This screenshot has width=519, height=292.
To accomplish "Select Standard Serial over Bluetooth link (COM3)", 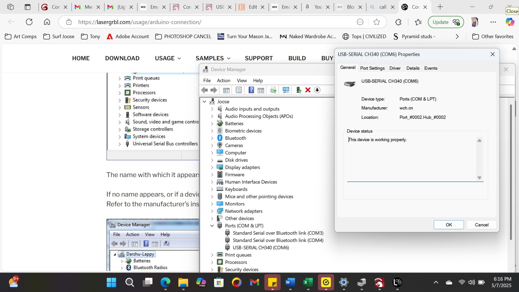I will (278, 233).
